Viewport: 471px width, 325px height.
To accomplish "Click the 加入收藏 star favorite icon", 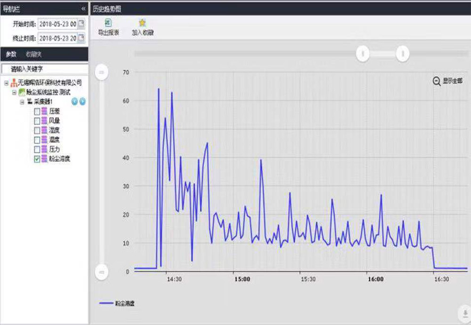I will pos(142,23).
